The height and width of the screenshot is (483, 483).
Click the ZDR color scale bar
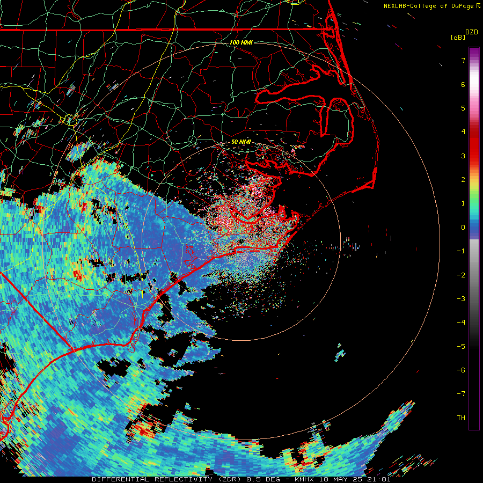coord(474,238)
